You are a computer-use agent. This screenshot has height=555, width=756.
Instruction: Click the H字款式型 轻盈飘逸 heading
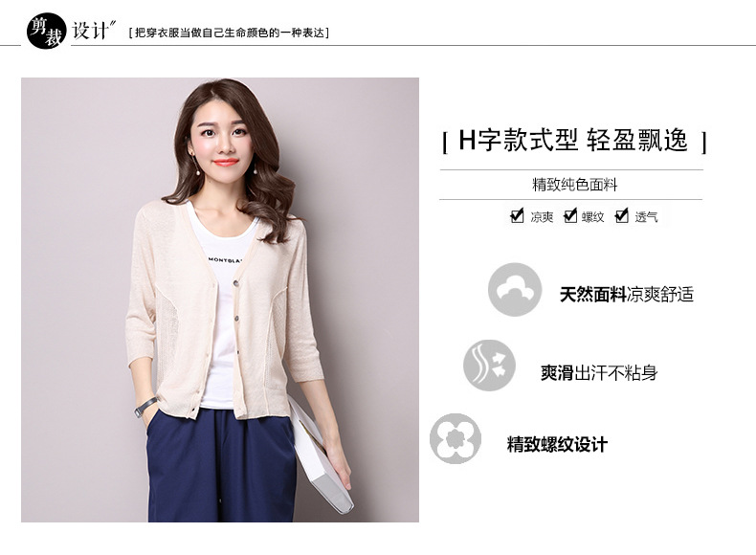pyautogui.click(x=573, y=141)
